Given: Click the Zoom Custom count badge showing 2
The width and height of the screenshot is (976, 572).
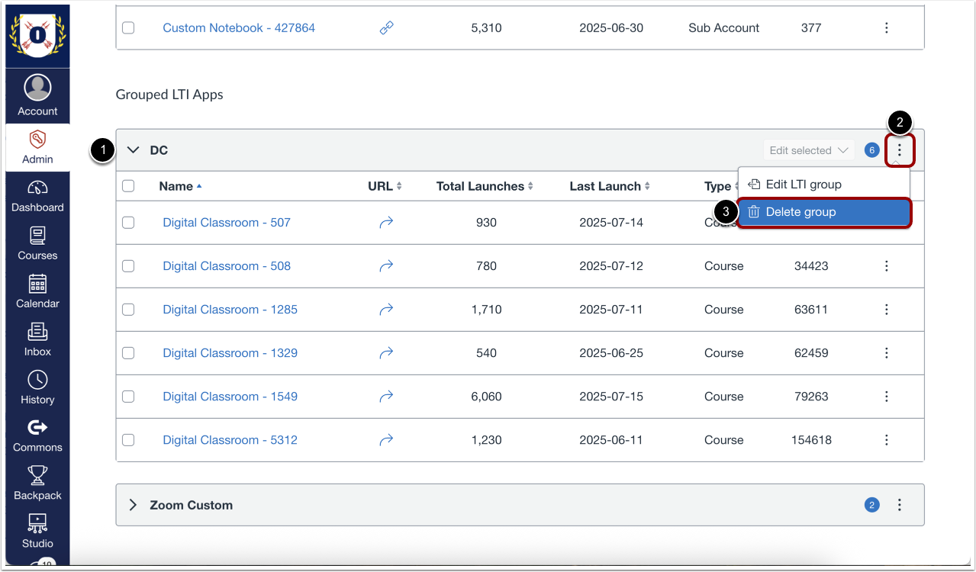Looking at the screenshot, I should point(871,505).
